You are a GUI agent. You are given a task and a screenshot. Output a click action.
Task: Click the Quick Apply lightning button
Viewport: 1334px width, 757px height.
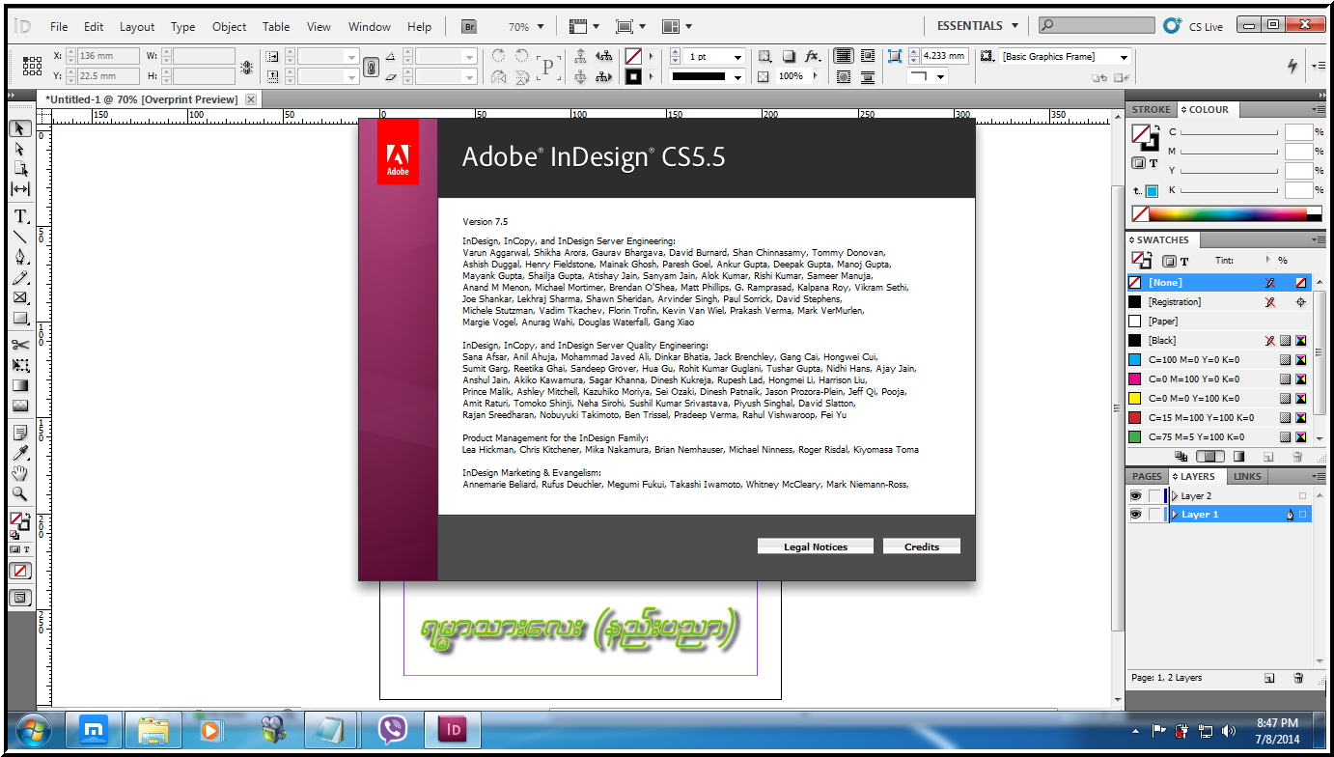(1293, 66)
